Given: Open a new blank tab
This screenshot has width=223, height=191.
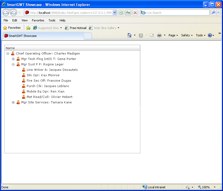Looking at the screenshot, I should coord(88,36).
